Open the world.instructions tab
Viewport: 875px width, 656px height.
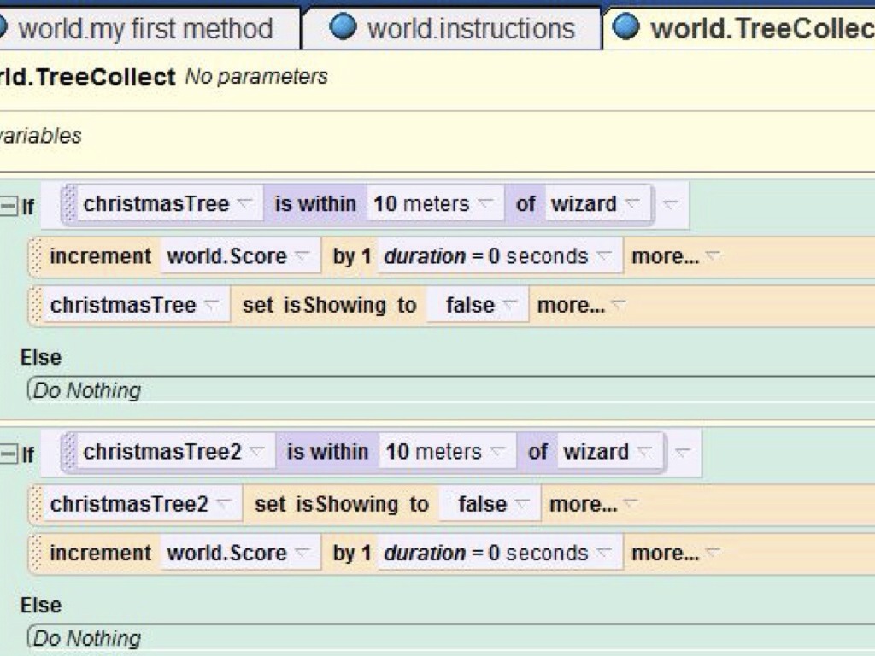[470, 28]
